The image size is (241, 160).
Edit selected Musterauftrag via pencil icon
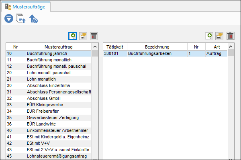83,36
